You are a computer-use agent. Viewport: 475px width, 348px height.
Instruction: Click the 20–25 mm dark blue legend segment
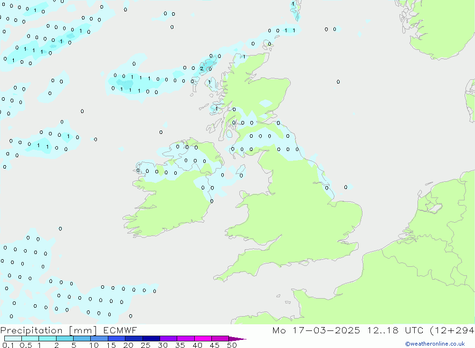(133, 339)
